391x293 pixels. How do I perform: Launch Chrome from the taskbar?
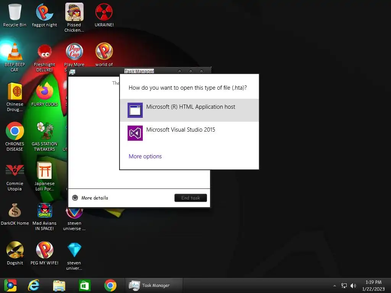tap(110, 285)
